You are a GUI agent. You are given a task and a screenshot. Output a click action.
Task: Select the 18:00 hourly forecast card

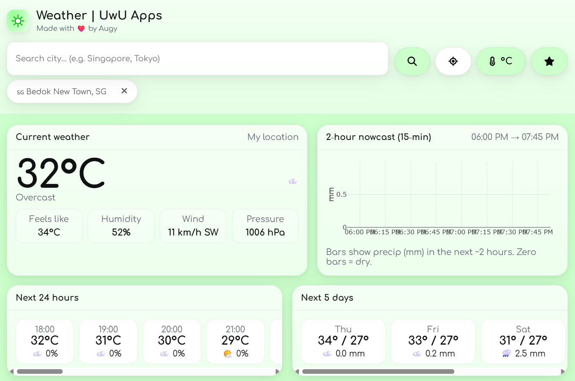point(45,341)
